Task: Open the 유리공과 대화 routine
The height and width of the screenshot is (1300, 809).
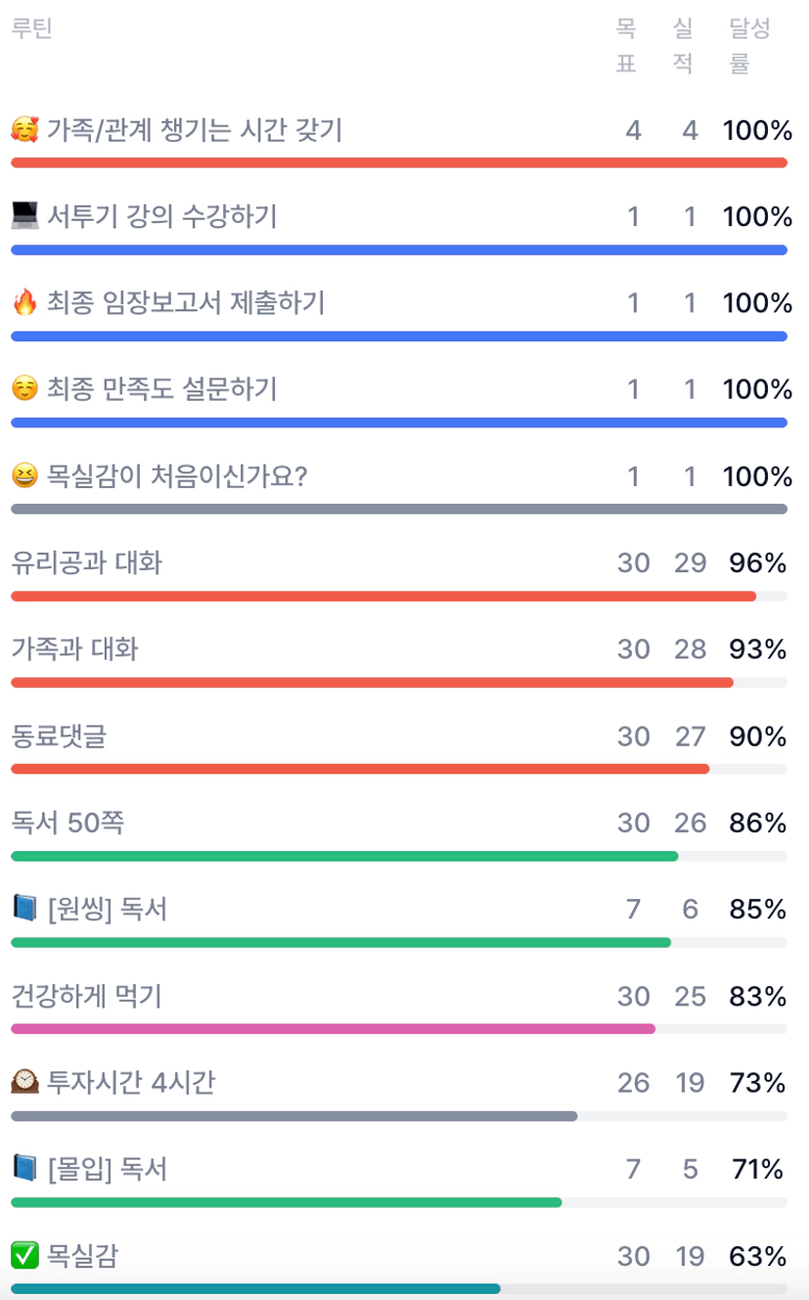Action: pyautogui.click(x=86, y=563)
